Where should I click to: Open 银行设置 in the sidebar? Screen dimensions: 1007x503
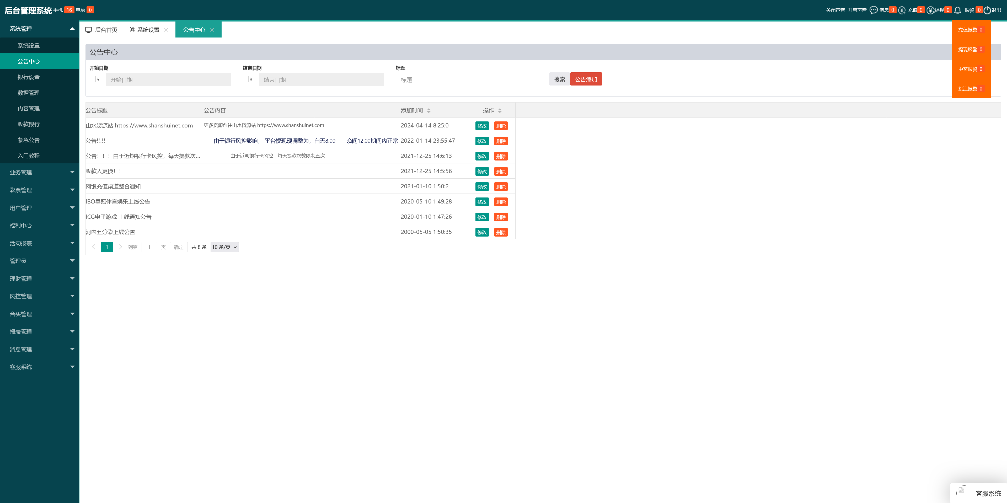tap(29, 77)
